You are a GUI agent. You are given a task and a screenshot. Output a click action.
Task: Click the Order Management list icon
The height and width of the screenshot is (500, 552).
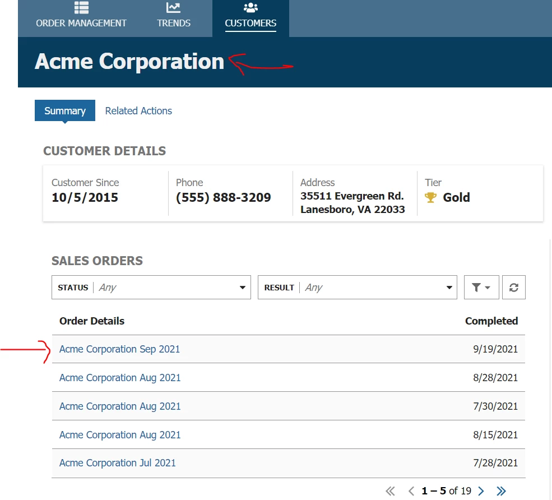(x=81, y=7)
